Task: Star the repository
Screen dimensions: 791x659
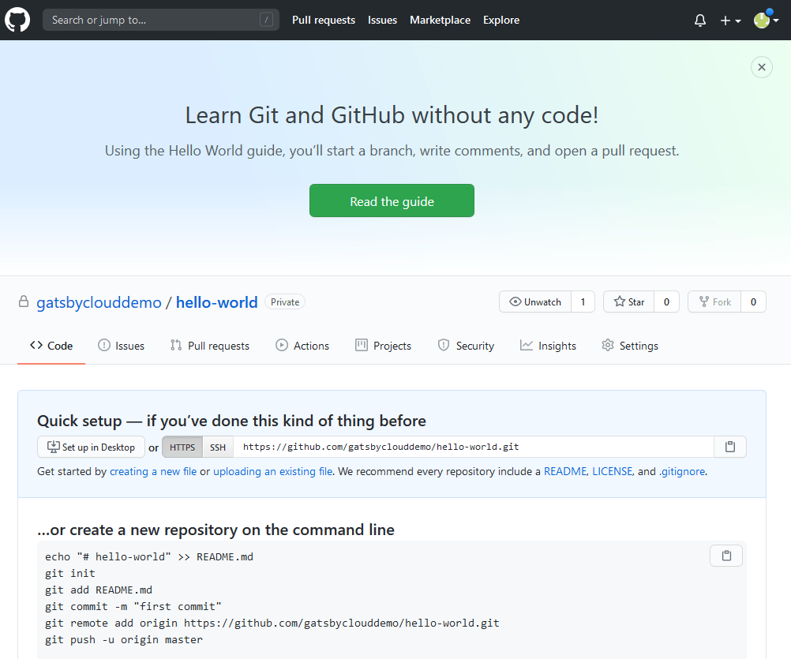Action: [628, 301]
